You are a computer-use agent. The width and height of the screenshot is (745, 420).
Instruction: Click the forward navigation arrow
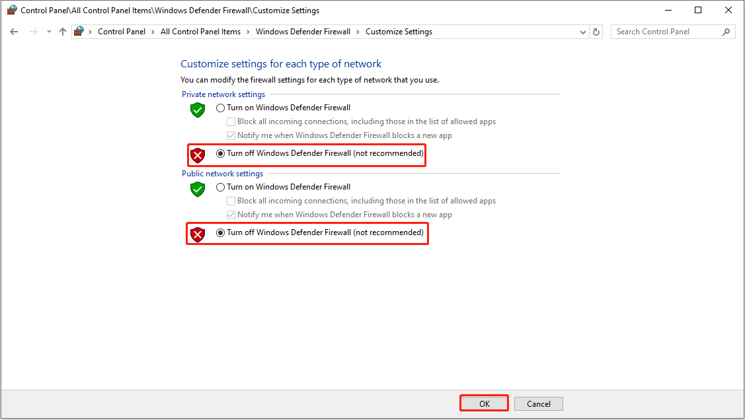(x=33, y=32)
